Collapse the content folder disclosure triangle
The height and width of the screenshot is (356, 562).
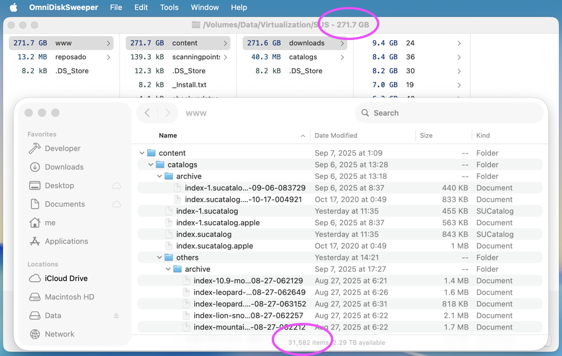pos(142,153)
